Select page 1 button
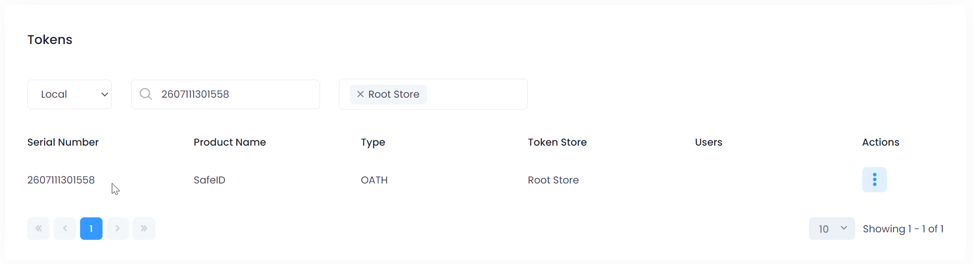The height and width of the screenshot is (264, 974). coord(91,228)
